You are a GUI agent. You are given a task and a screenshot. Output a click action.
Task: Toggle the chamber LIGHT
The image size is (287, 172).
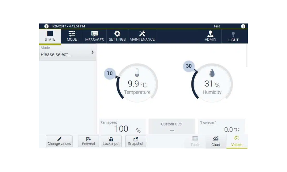tap(233, 36)
